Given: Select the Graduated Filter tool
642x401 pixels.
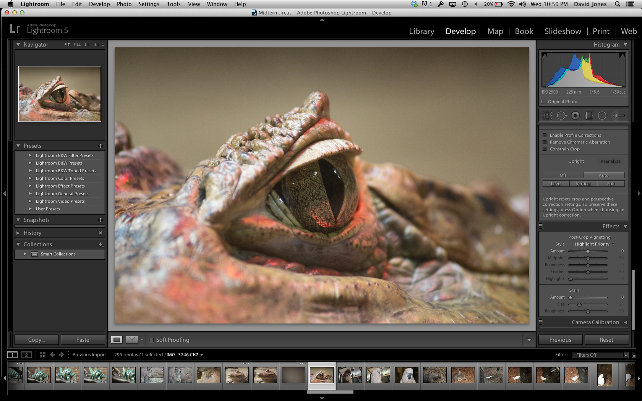Looking at the screenshot, I should (588, 115).
